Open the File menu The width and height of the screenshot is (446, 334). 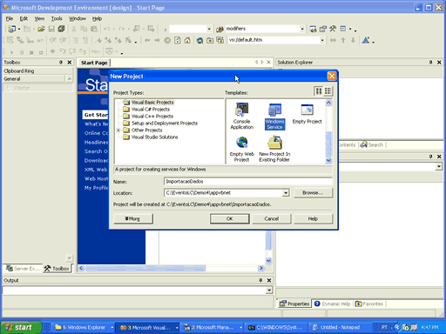10,18
